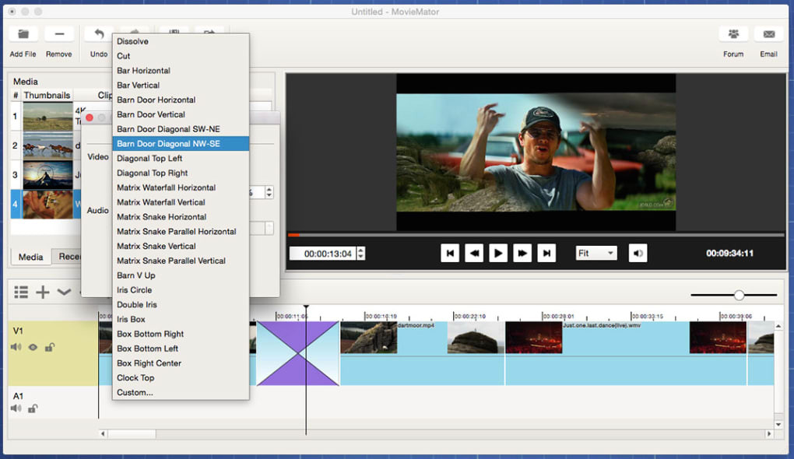Click the Undo arrow icon
This screenshot has width=794, height=459.
pos(99,34)
